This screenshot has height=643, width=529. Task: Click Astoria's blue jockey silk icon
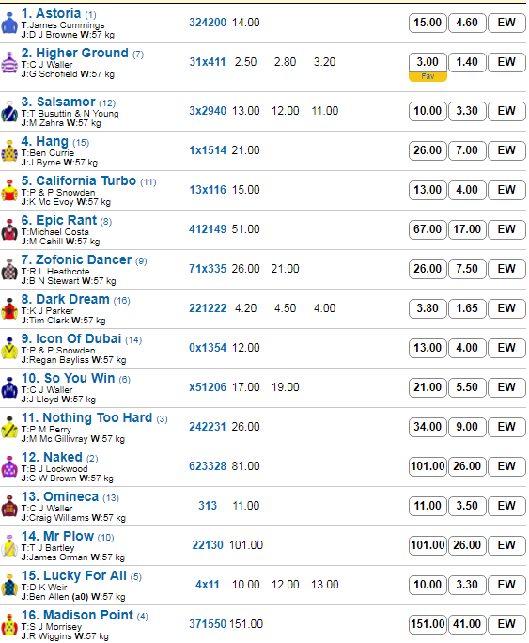click(9, 23)
